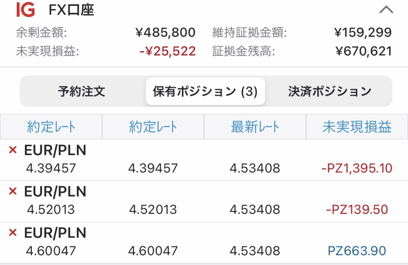Sort by the 未実現損益 column header
Screen dimensions: 408x265
(x=357, y=127)
